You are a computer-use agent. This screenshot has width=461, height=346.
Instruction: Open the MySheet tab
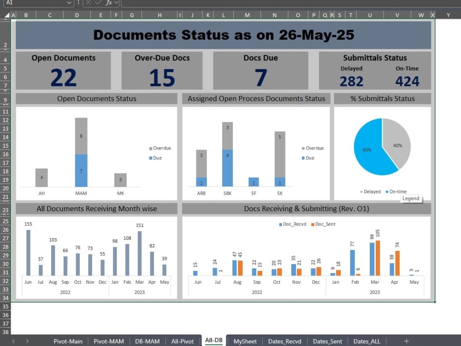pyautogui.click(x=245, y=341)
